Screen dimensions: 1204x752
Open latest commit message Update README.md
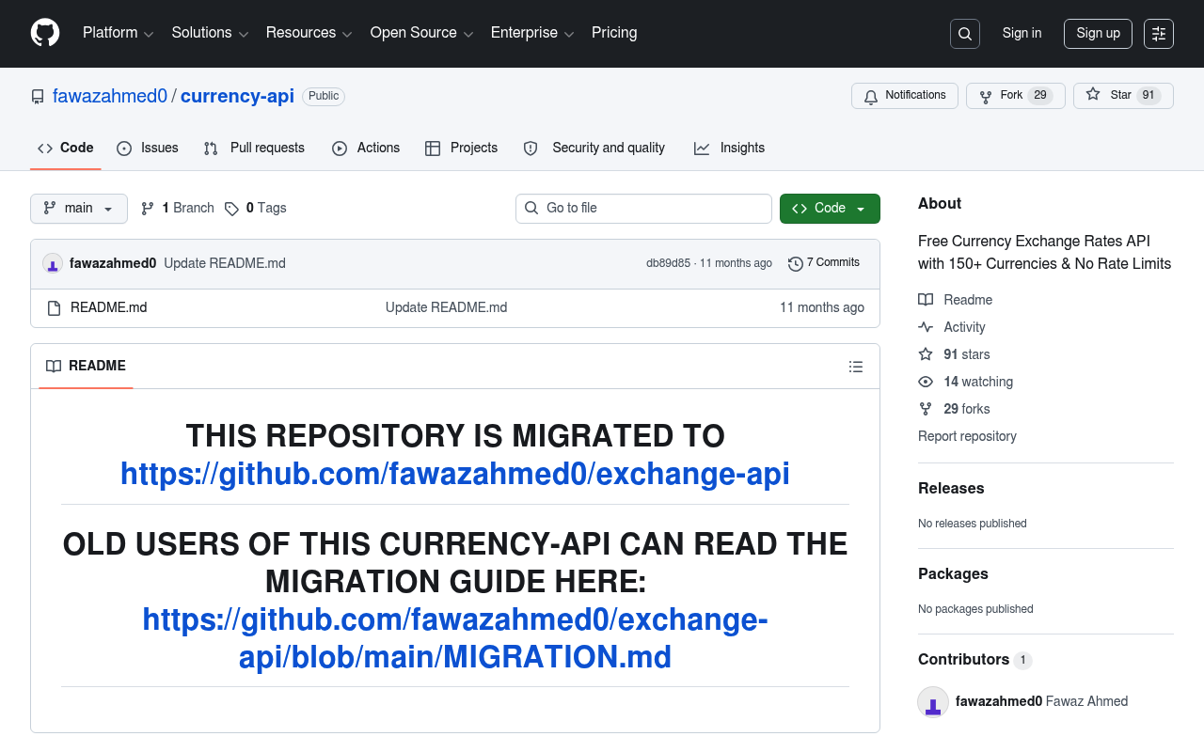coord(225,264)
